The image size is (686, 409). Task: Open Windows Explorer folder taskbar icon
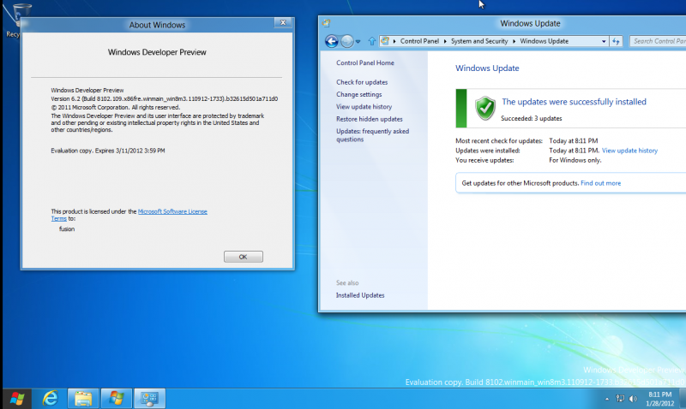pos(83,398)
